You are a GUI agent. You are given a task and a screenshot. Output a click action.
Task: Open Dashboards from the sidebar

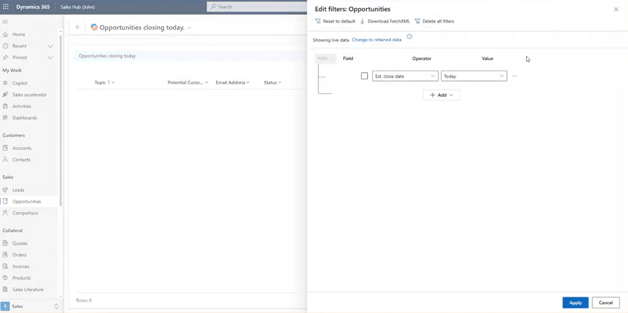(x=25, y=118)
